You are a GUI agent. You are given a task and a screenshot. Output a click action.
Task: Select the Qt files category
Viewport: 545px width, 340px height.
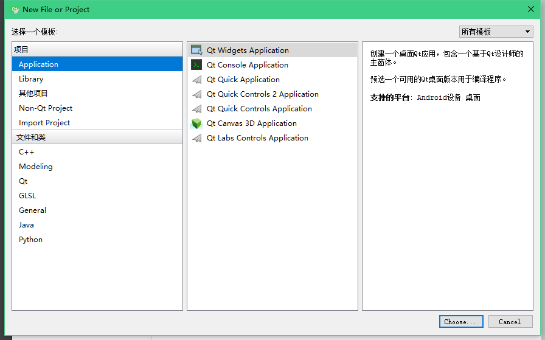(97, 181)
